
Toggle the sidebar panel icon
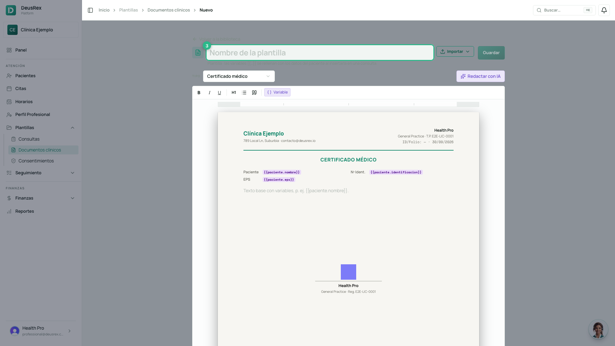tap(90, 10)
